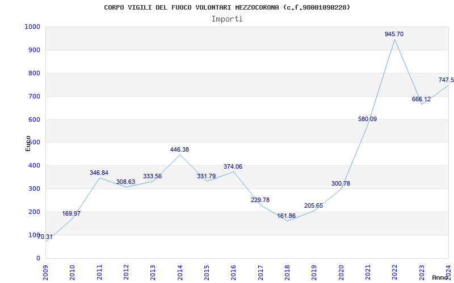Select the 900 y-axis tick label
The image size is (454, 283).
click(x=34, y=50)
